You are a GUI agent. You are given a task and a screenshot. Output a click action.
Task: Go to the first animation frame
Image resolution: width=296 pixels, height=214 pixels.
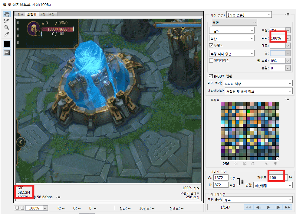[x=248, y=207]
